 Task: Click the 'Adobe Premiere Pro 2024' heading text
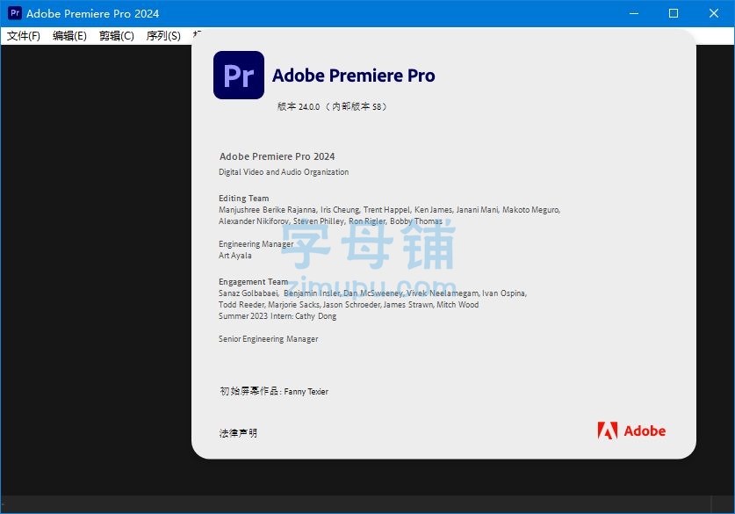277,156
